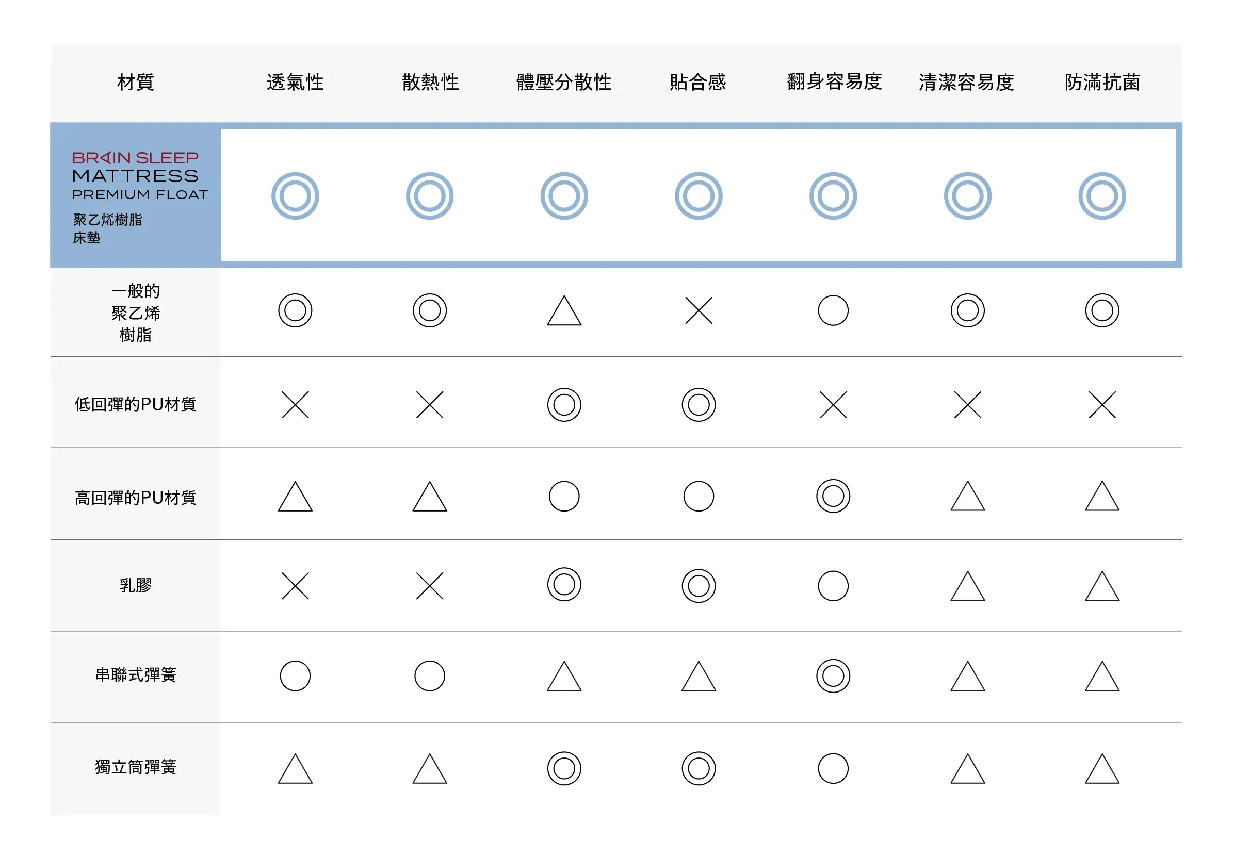
Task: Click the 乳膠 row label
Action: (x=135, y=585)
